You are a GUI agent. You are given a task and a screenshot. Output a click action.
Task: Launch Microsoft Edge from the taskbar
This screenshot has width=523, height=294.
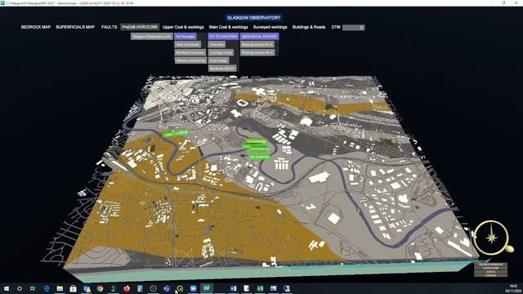[47, 288]
